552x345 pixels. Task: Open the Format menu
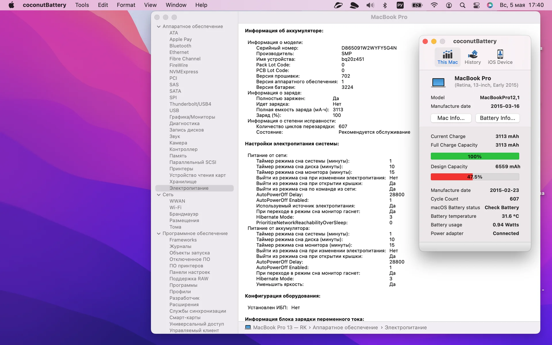click(126, 5)
